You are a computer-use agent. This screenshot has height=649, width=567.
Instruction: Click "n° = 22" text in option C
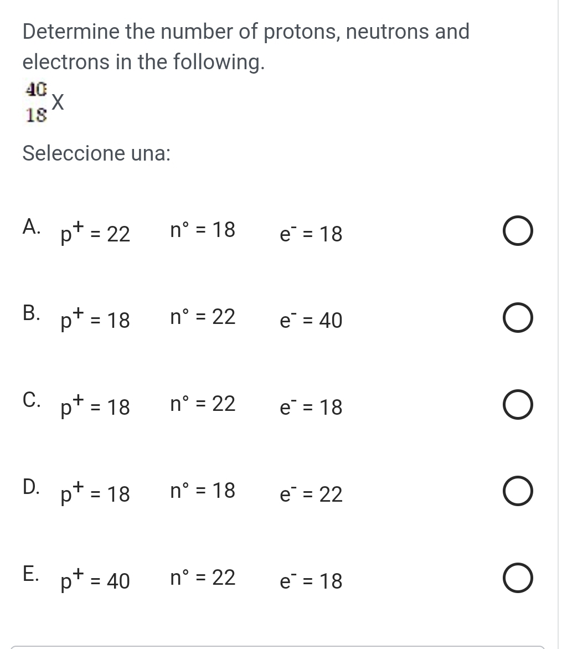203,403
